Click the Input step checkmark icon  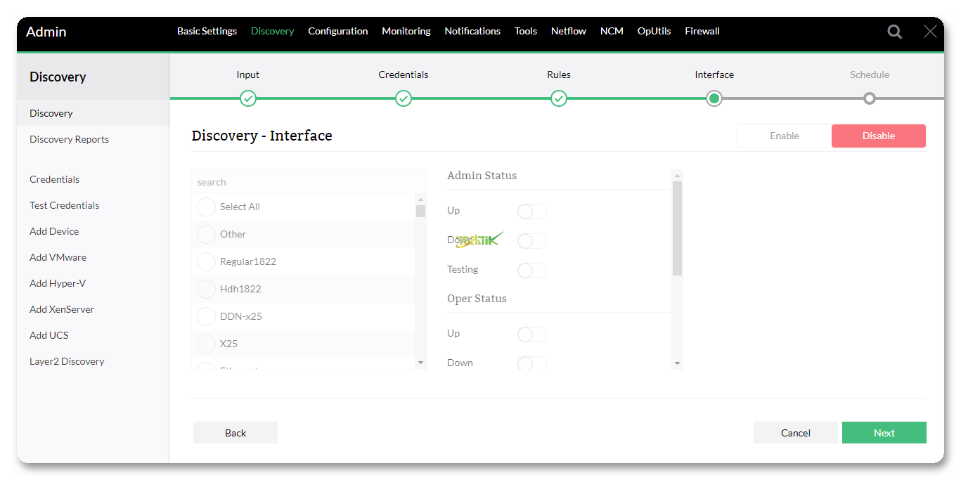(248, 98)
